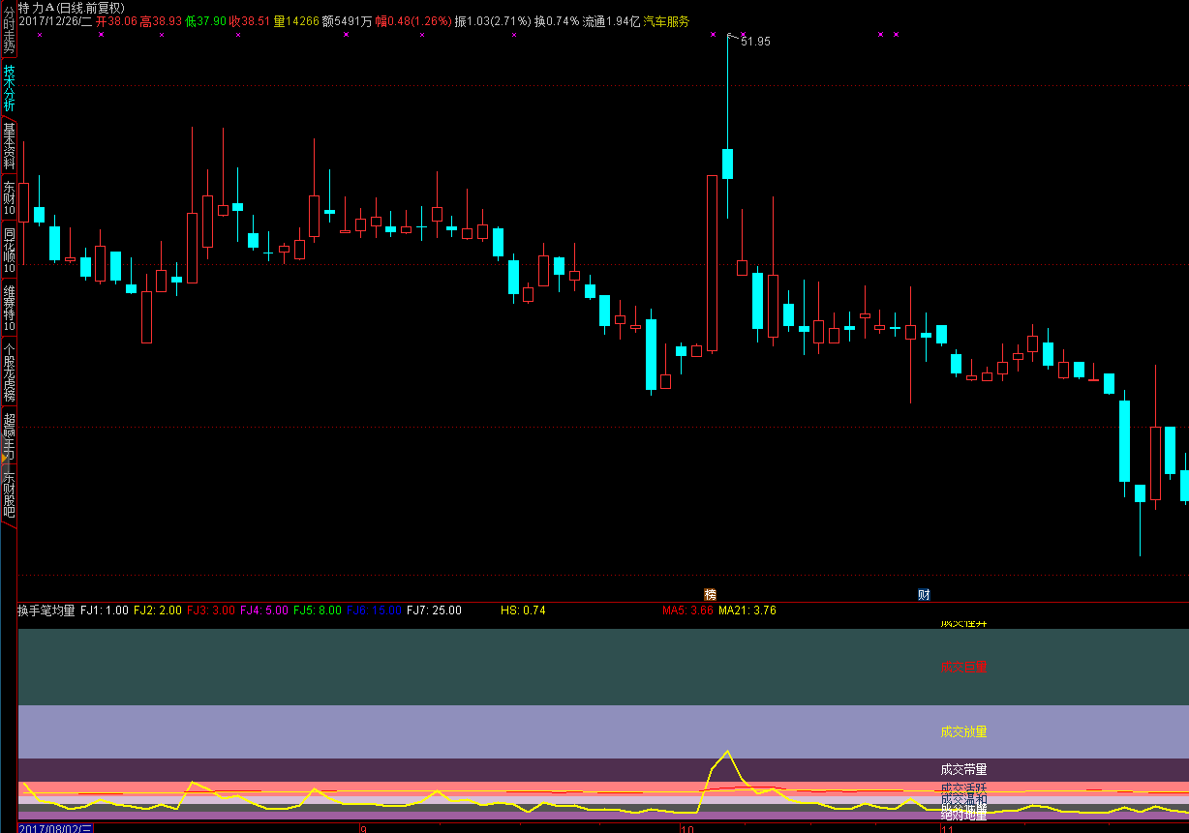The width and height of the screenshot is (1189, 833).
Task: Click the 换手笔均量 indicator name
Action: click(46, 610)
